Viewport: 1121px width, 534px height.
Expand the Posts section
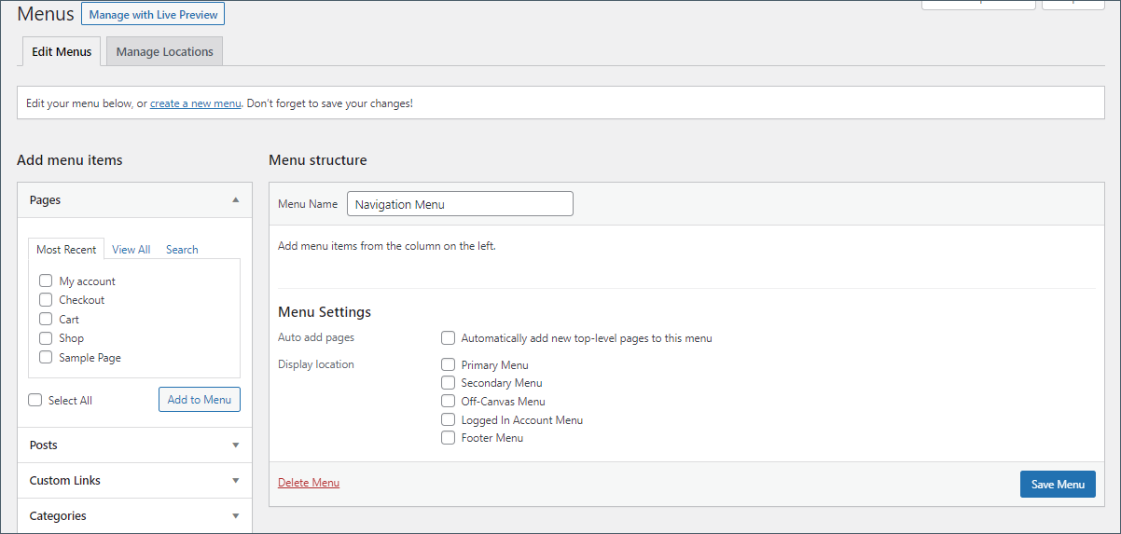[236, 445]
